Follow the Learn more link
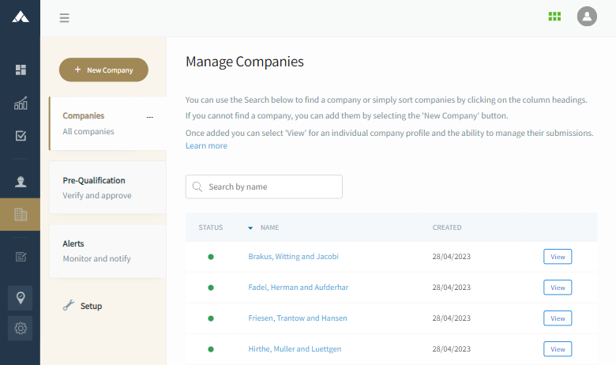This screenshot has width=616, height=365. 206,146
